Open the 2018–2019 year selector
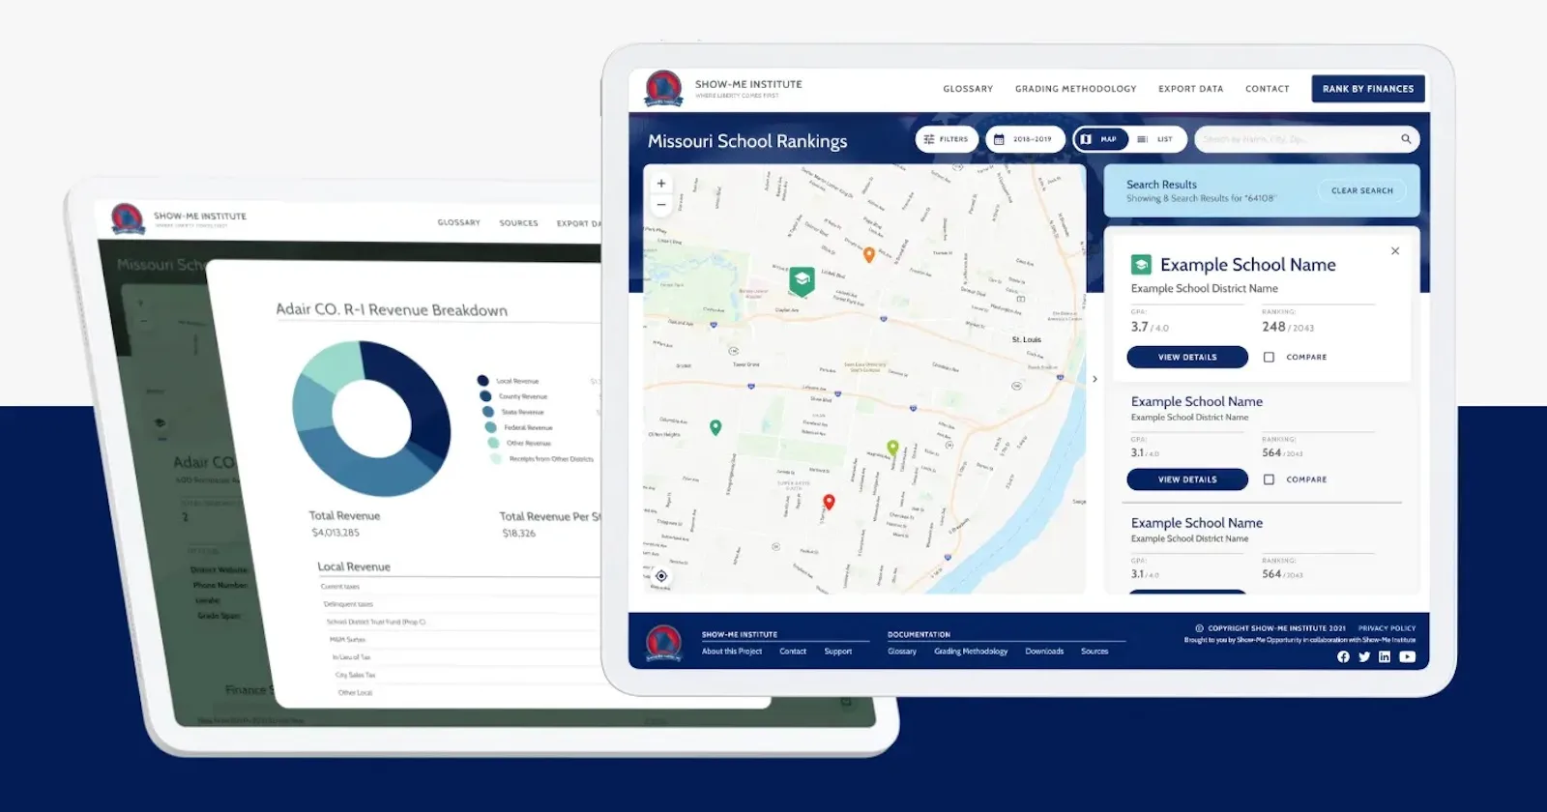The image size is (1547, 812). pyautogui.click(x=1024, y=139)
